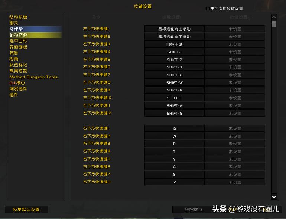Image resolution: width=286 pixels, height=219 pixels.
Task: Select the 移动按键 category
Action: pyautogui.click(x=18, y=17)
